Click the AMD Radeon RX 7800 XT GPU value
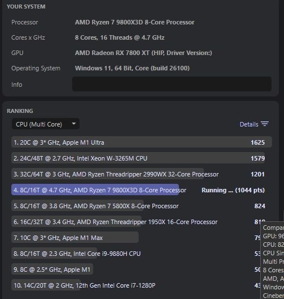This screenshot has width=284, height=299. coord(143,53)
